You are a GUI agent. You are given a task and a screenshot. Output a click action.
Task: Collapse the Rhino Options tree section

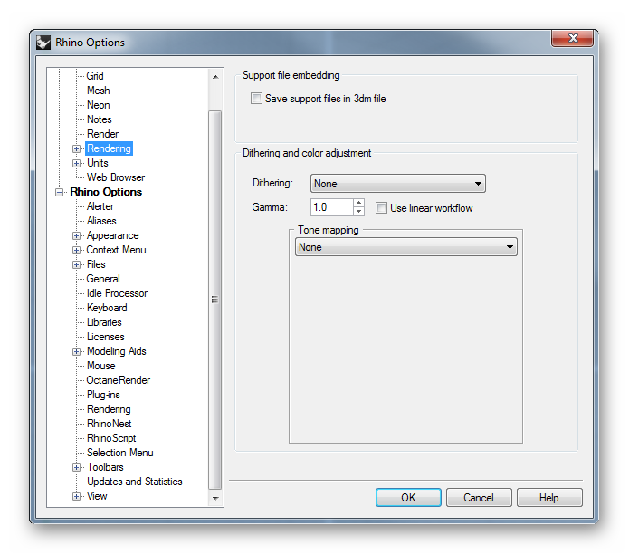(x=59, y=193)
